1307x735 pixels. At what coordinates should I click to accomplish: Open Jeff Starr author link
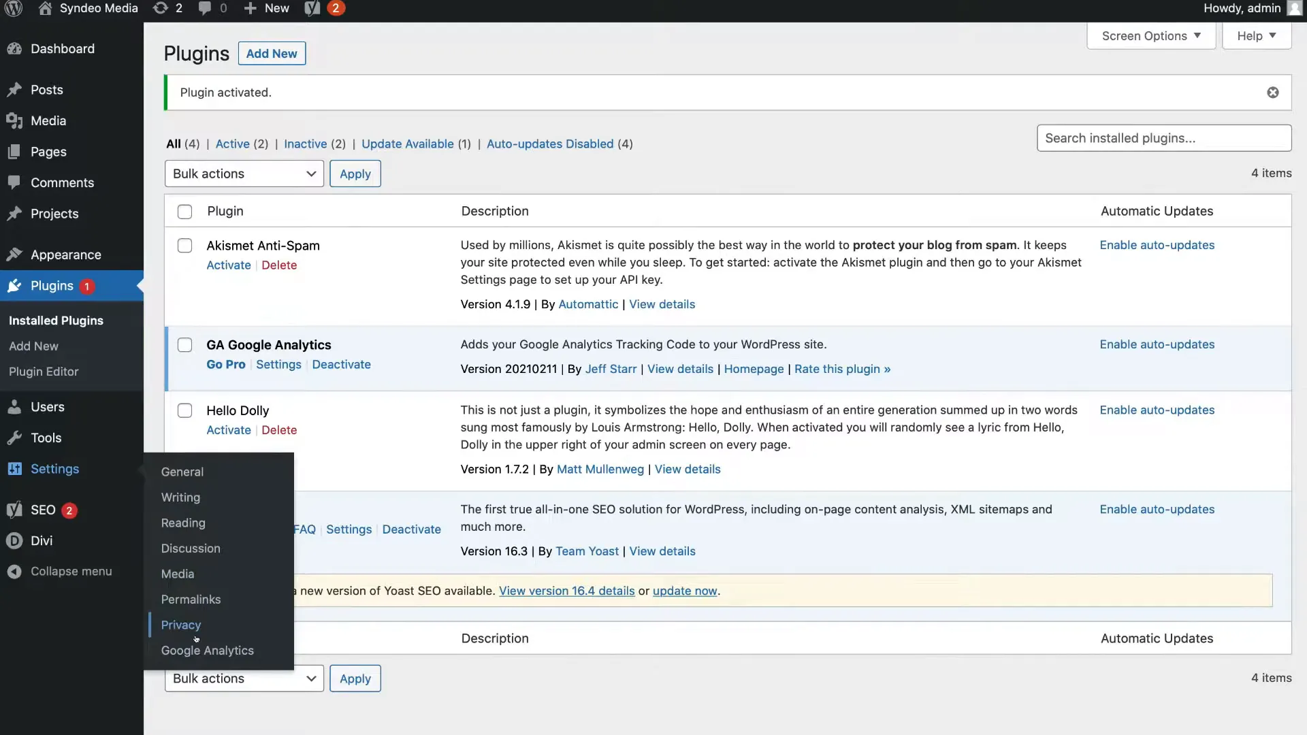coord(611,369)
